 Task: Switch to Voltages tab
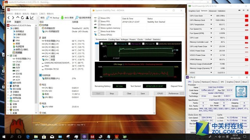[124, 39]
